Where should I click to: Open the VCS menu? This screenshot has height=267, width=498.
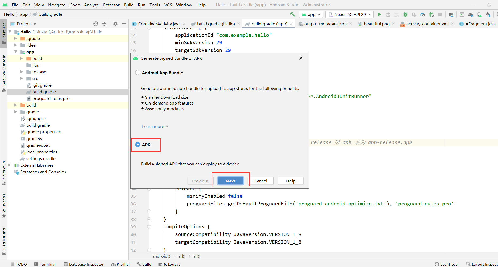(168, 5)
